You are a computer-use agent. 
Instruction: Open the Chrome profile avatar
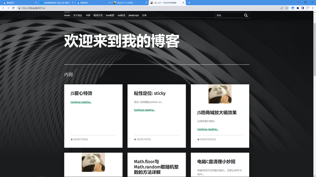click(308, 8)
